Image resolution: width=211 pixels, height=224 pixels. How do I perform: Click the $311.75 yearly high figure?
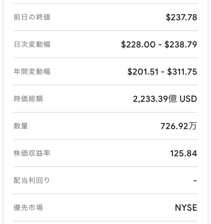coord(182,72)
